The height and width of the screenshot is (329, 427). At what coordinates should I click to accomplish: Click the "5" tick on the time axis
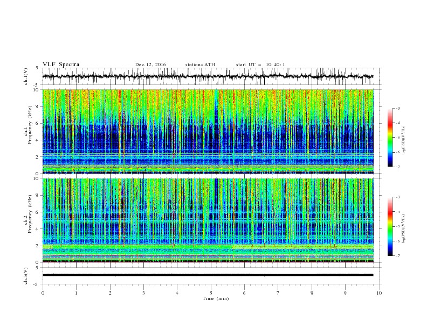211,293
